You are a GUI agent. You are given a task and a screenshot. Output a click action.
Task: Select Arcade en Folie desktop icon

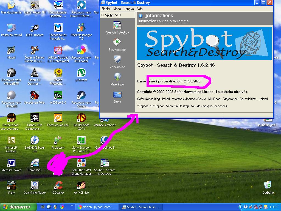point(35,98)
